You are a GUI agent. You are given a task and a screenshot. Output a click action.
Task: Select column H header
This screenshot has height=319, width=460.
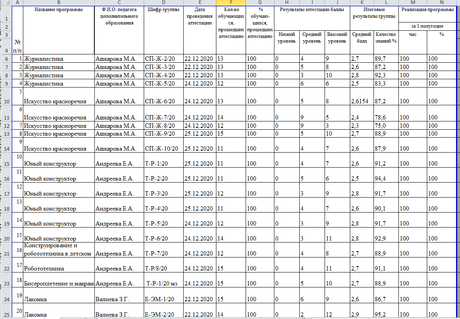287,3
